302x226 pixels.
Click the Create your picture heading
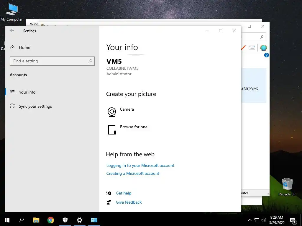131,94
